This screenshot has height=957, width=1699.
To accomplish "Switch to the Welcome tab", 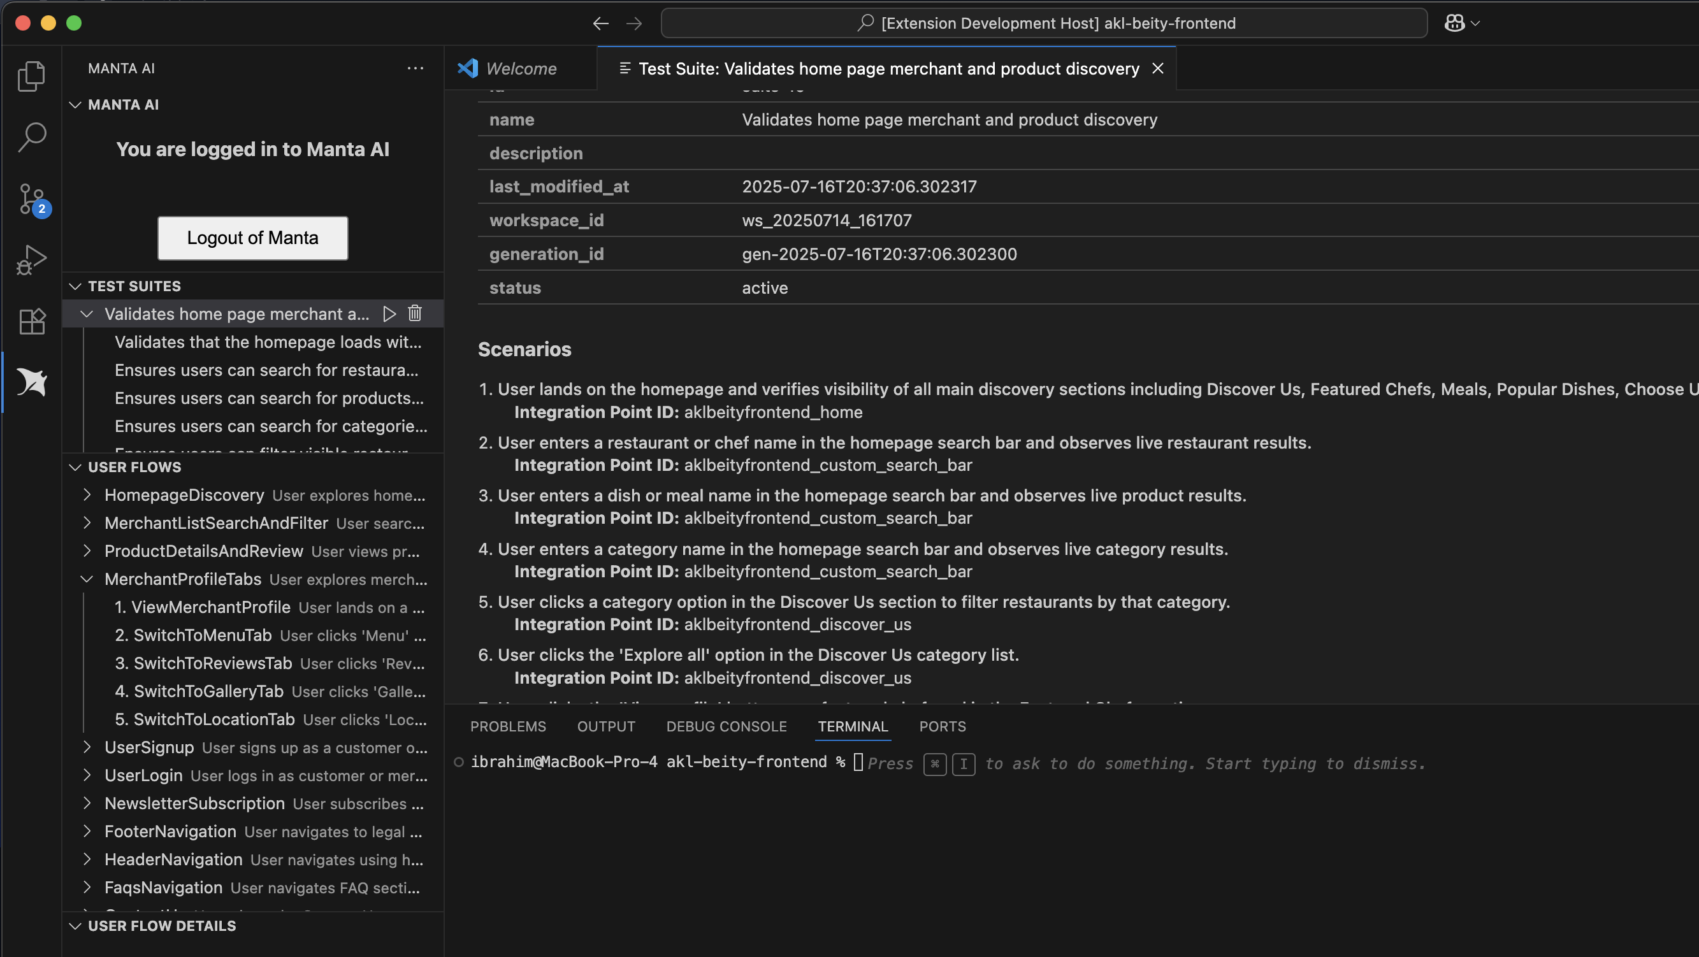I will coord(521,69).
